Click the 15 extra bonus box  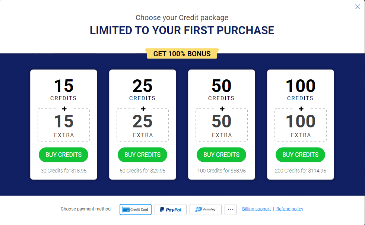point(64,125)
